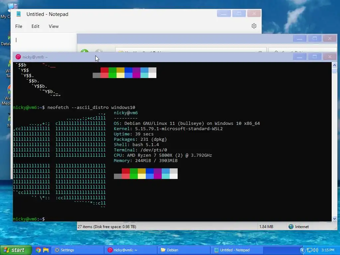Click the volume speaker icon in system tray
The width and height of the screenshot is (340, 255).
pos(315,250)
